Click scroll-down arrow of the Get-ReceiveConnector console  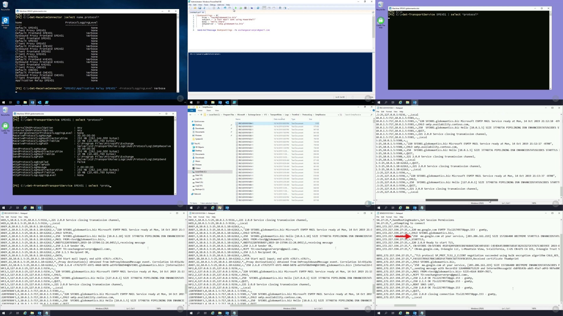point(178,91)
